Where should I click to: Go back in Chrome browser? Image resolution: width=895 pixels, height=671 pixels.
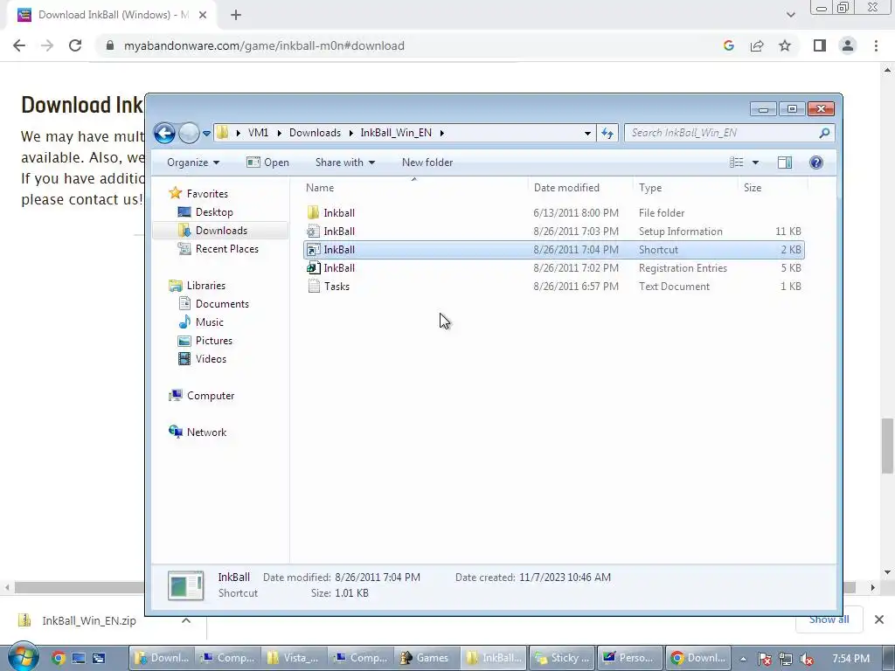(x=19, y=45)
